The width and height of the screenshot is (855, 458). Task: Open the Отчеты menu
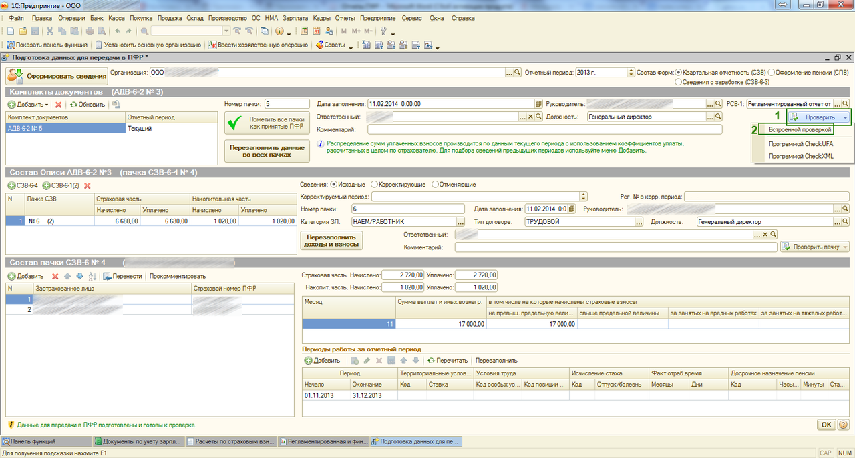[x=345, y=18]
